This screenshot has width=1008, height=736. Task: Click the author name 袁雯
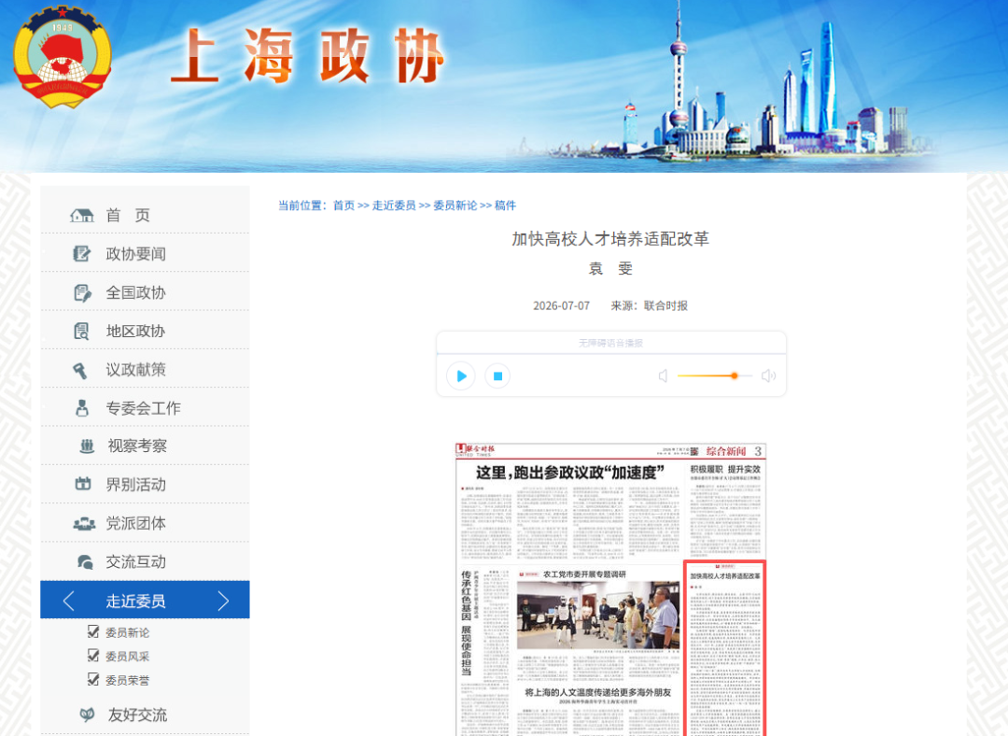[x=610, y=269]
